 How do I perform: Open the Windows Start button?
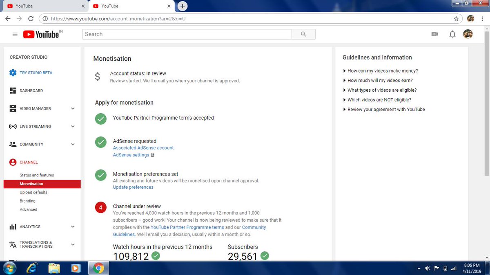[9, 268]
